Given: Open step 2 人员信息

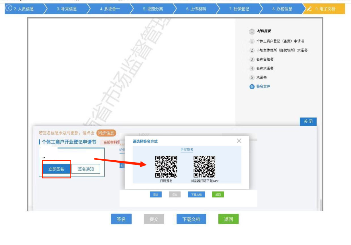Looking at the screenshot, I should [x=24, y=9].
